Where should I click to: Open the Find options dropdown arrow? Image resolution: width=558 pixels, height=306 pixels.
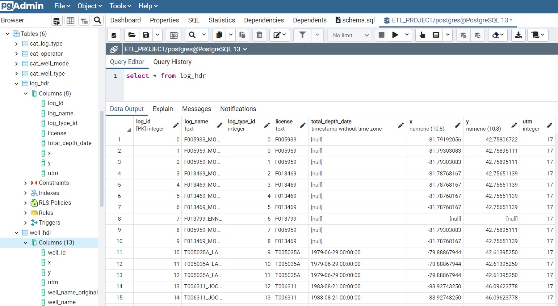point(204,35)
